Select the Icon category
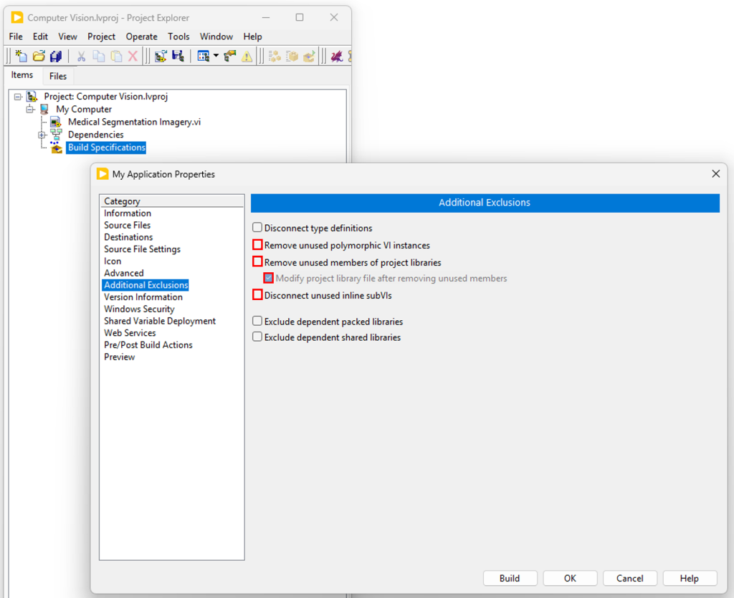Viewport: 734px width, 598px height. coord(113,261)
